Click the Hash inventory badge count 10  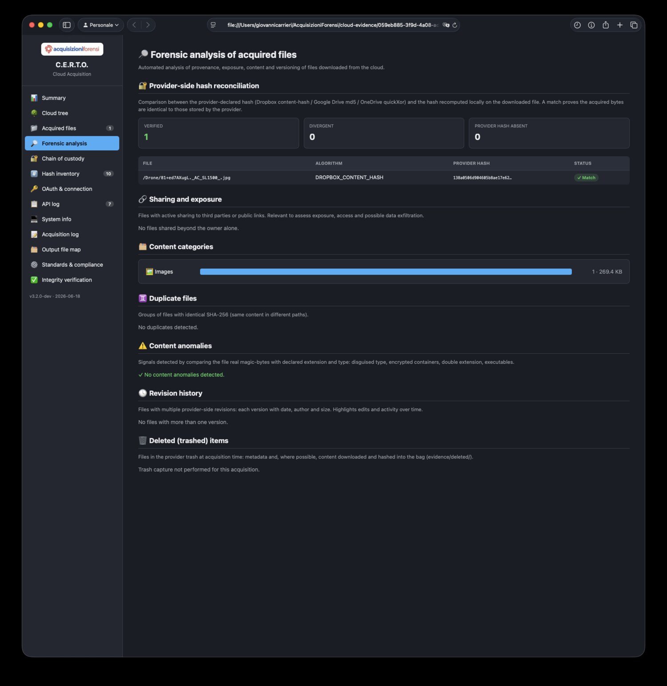click(108, 174)
